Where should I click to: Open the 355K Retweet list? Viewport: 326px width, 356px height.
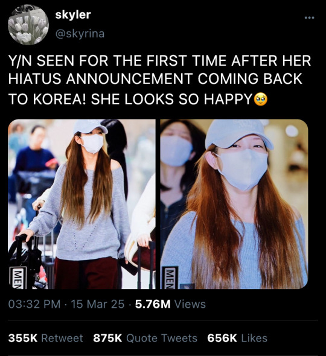point(45,338)
